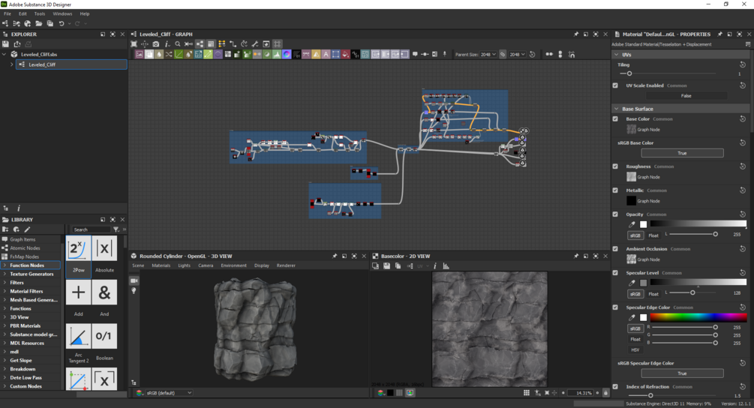
Task: Add the 2Pow function node from library
Action: click(x=78, y=249)
